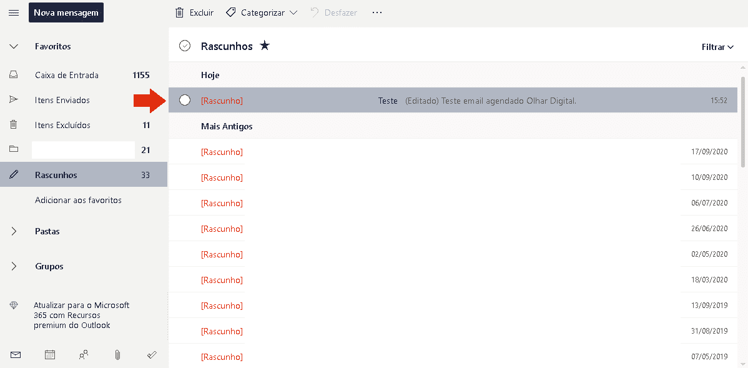Click the deleted items trash icon

[14, 125]
